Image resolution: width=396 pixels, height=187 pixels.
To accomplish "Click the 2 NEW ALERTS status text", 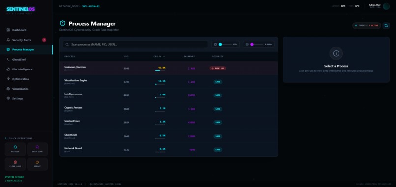I will (13, 181).
